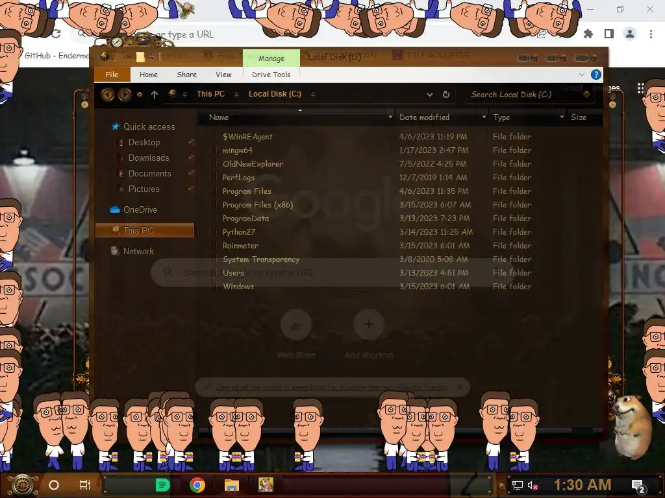This screenshot has width=665, height=498.
Task: Switch to the Home ribbon tab
Action: pyautogui.click(x=149, y=75)
